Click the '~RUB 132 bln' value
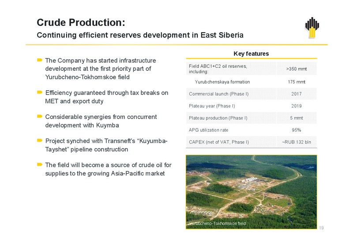 [297, 142]
